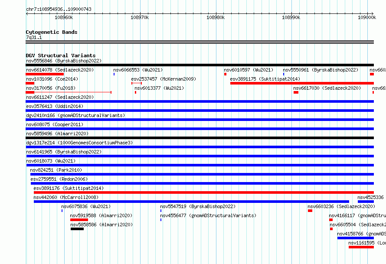Click the red nsv6617030 variant bar
386x264 pixels.
pyautogui.click(x=296, y=92)
